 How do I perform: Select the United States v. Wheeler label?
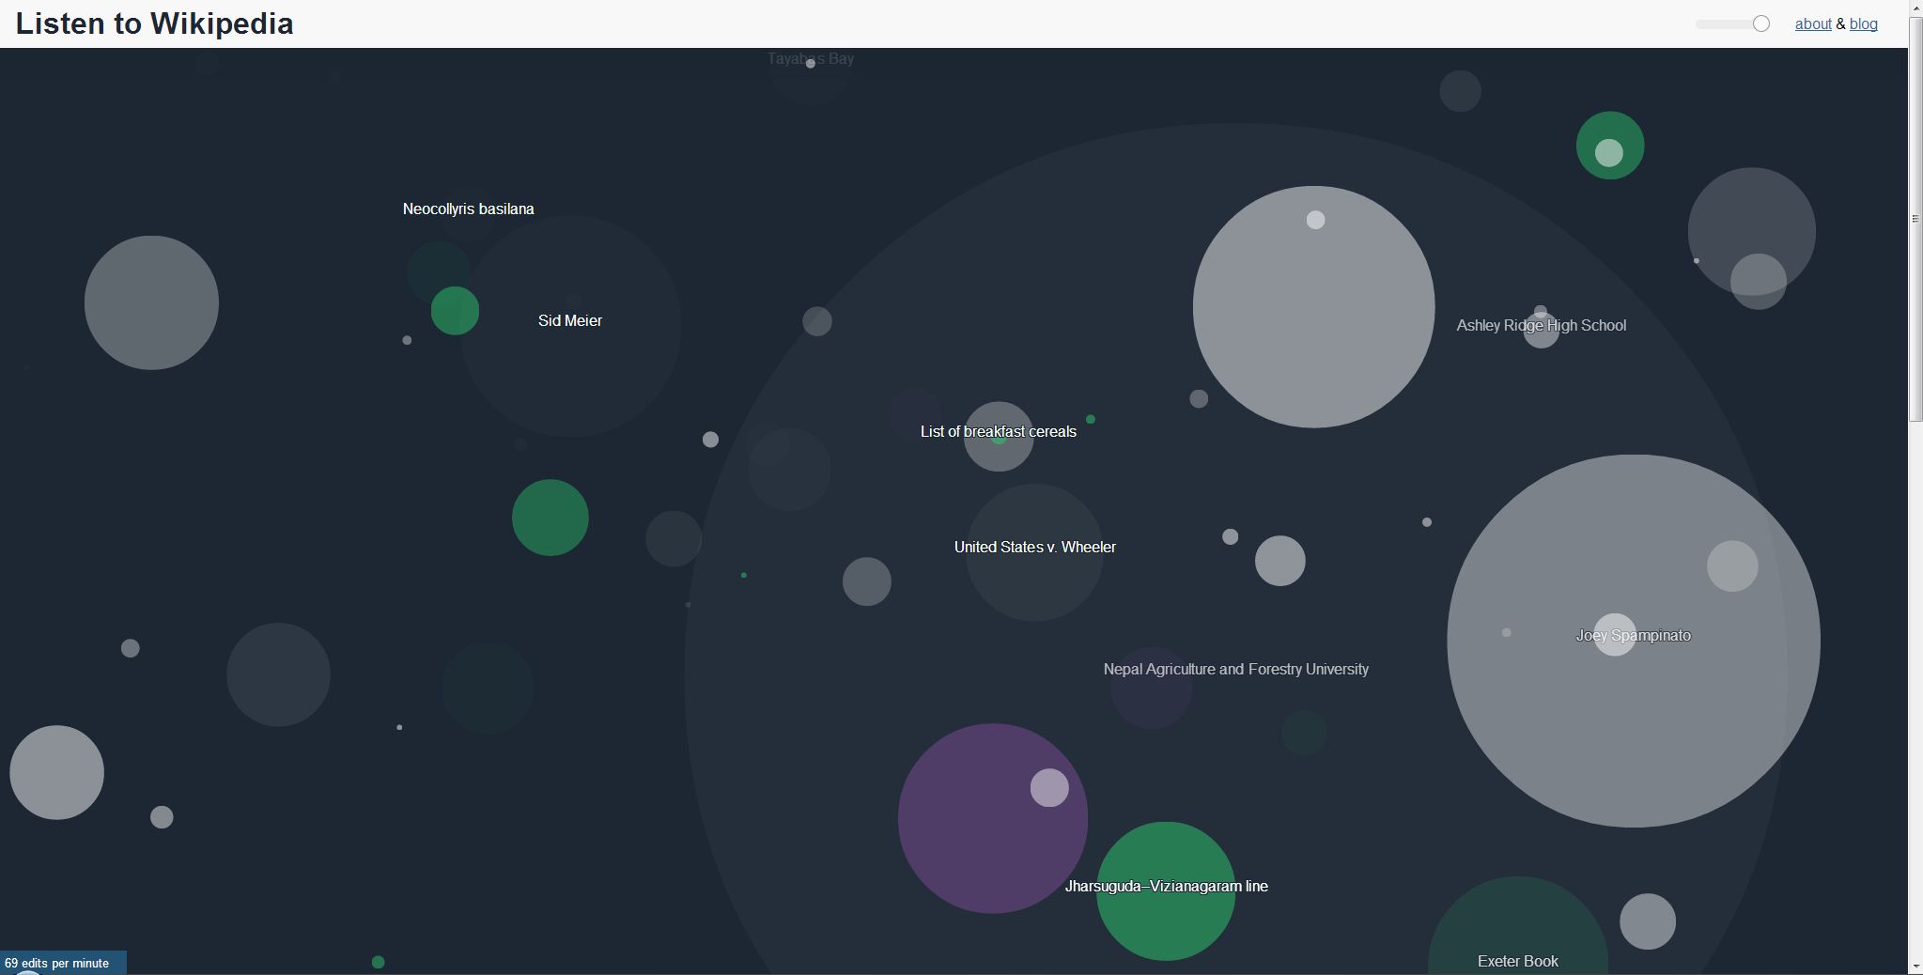coord(1034,548)
